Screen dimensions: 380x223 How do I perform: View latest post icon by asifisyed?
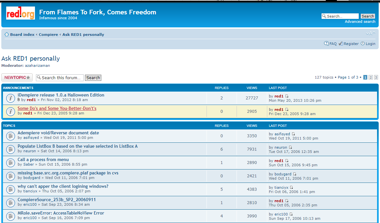coord(293,134)
